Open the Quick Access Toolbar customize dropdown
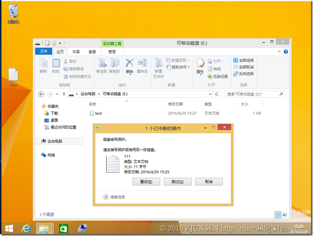Viewport: 313px width, 236px height. coord(60,43)
